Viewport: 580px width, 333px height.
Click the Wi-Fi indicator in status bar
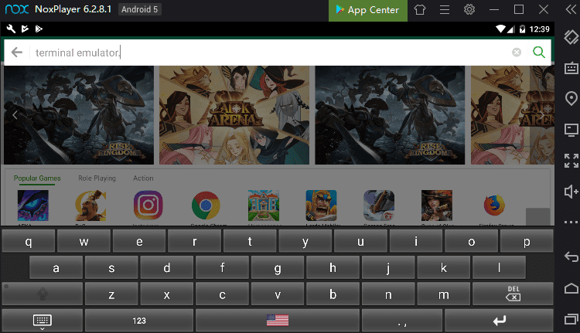coord(500,29)
